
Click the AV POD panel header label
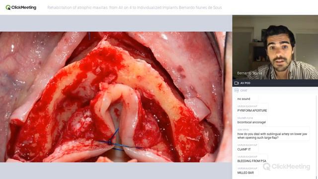point(245,83)
